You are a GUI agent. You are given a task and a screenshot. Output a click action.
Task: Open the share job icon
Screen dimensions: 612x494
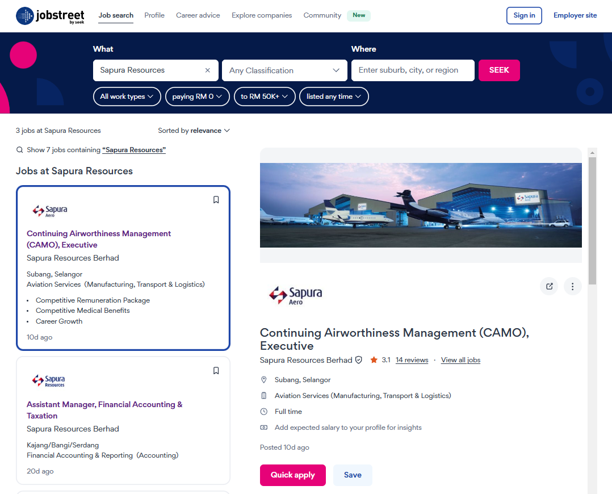point(549,286)
